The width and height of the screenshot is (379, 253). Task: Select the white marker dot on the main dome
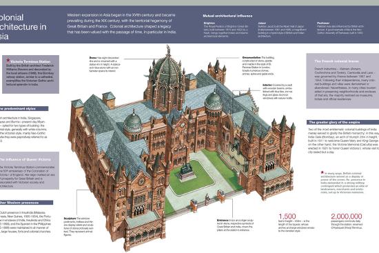163,72
